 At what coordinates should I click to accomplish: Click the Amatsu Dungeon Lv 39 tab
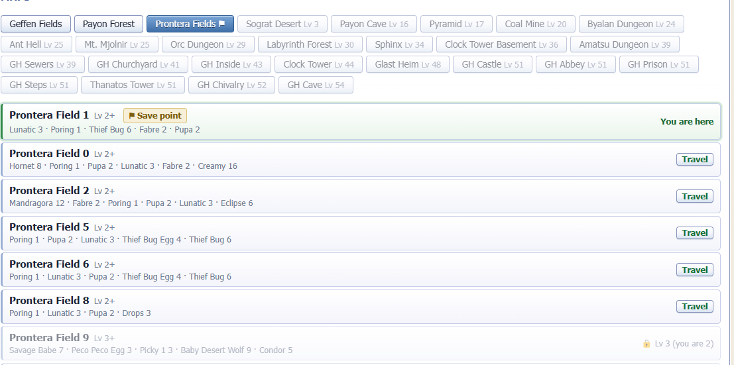tap(625, 44)
